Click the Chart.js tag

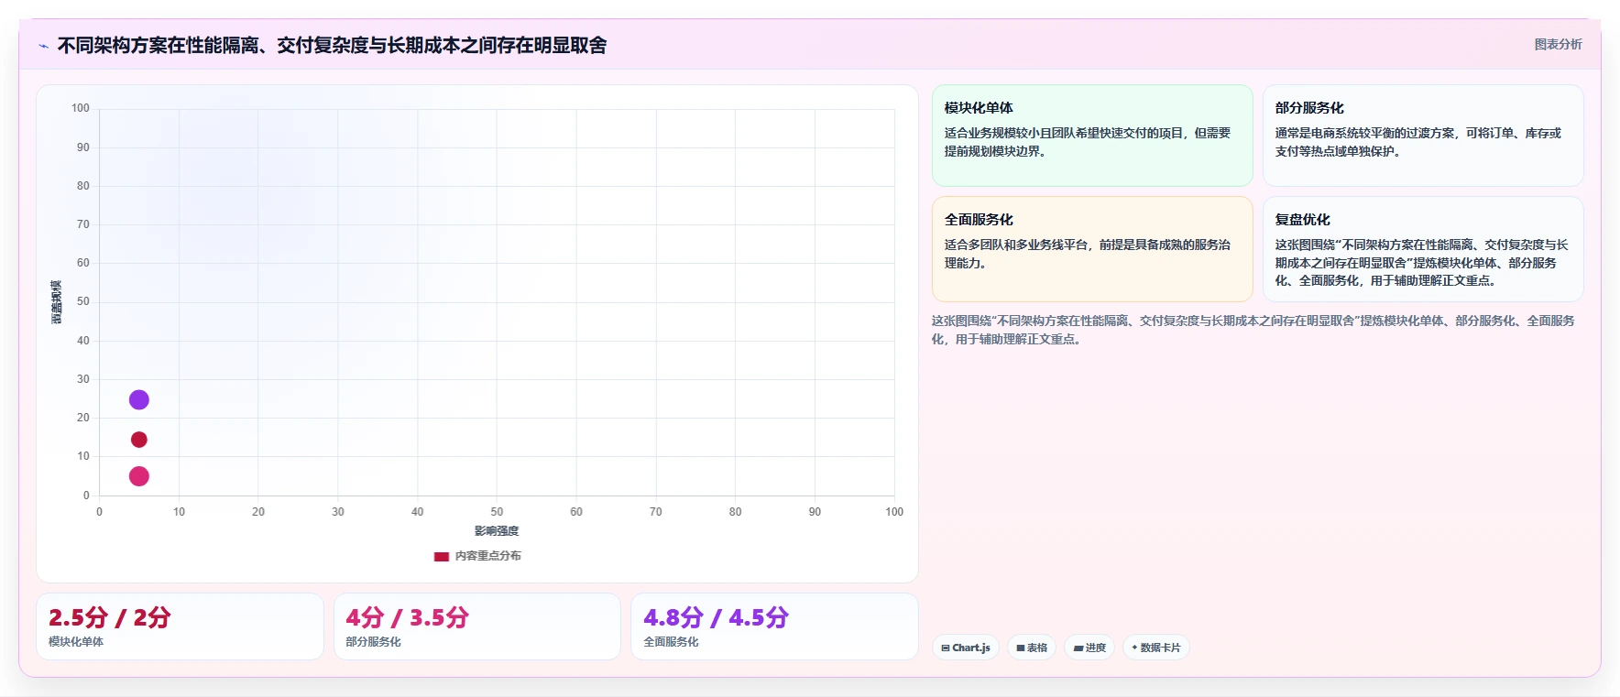pyautogui.click(x=966, y=648)
